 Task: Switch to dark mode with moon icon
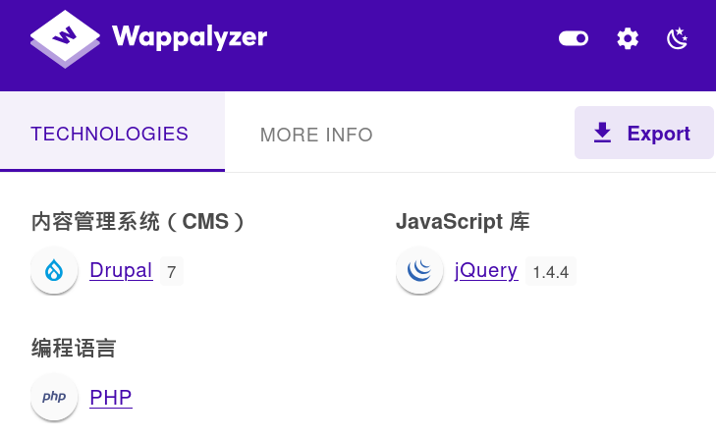(x=678, y=38)
